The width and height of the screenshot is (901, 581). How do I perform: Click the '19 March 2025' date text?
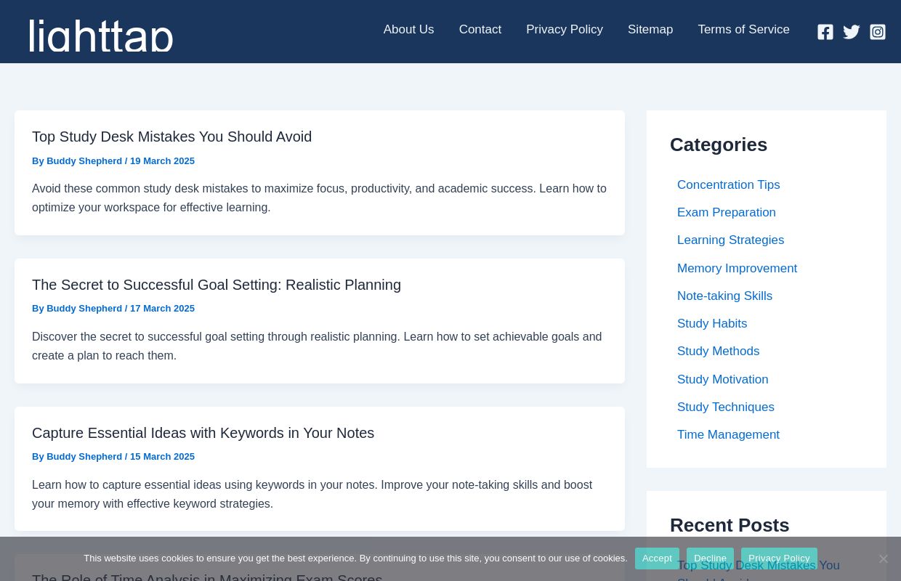point(162,161)
